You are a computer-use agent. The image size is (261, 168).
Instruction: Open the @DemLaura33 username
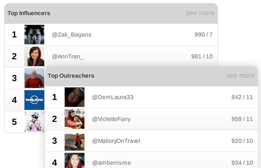click(113, 97)
